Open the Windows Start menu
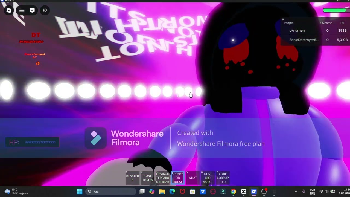Image resolution: width=350 pixels, height=197 pixels. tap(80, 192)
